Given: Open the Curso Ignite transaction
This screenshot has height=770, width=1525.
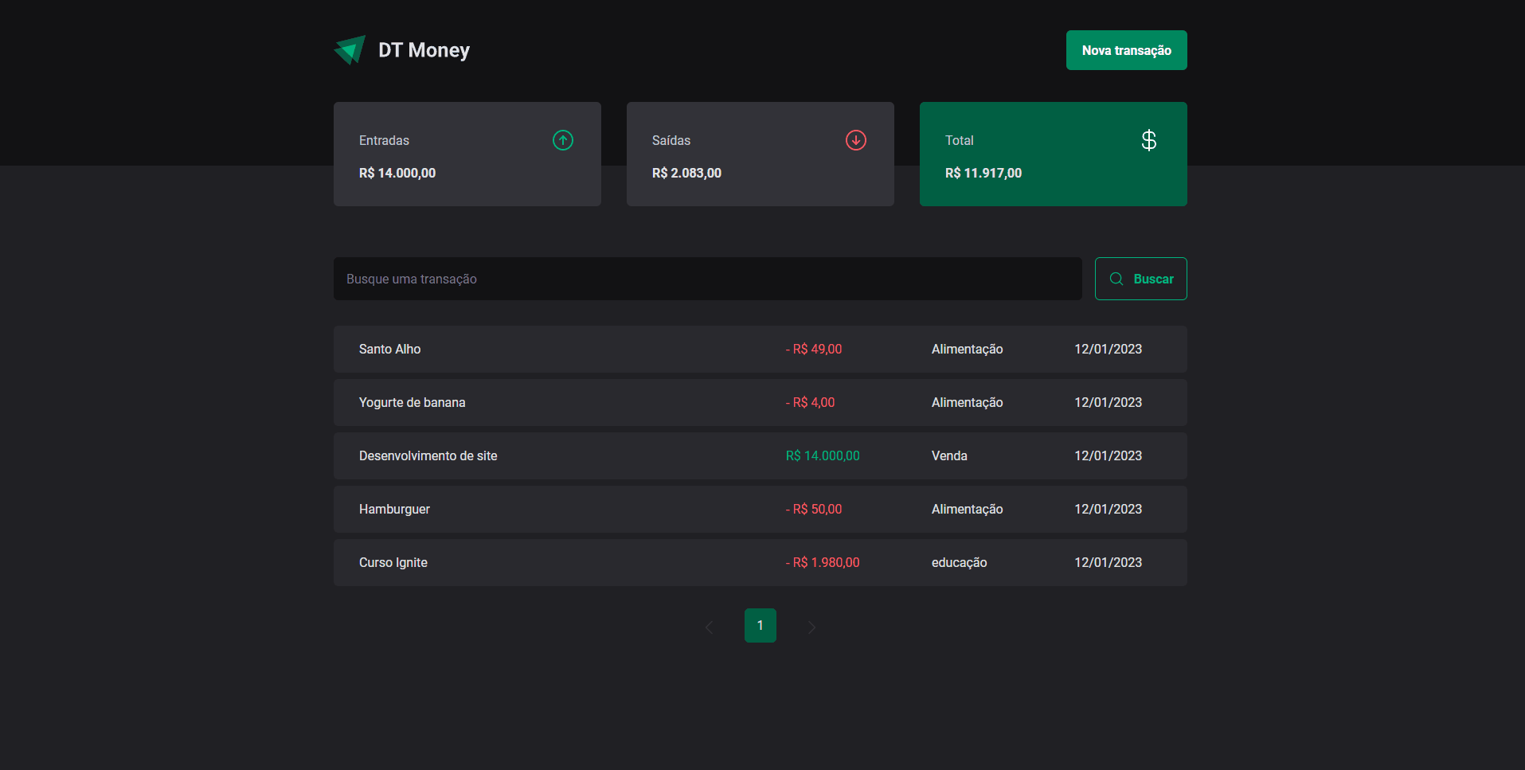Looking at the screenshot, I should [393, 563].
